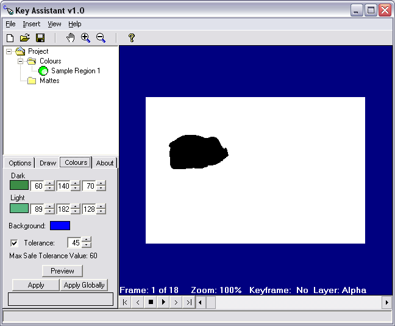
Task: Select Sample Region 1 tree label
Action: (76, 71)
